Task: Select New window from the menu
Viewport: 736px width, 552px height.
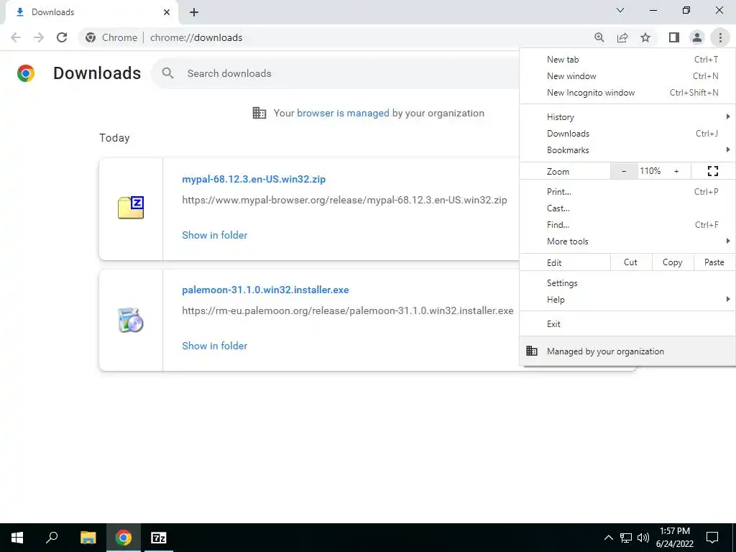Action: tap(628, 76)
